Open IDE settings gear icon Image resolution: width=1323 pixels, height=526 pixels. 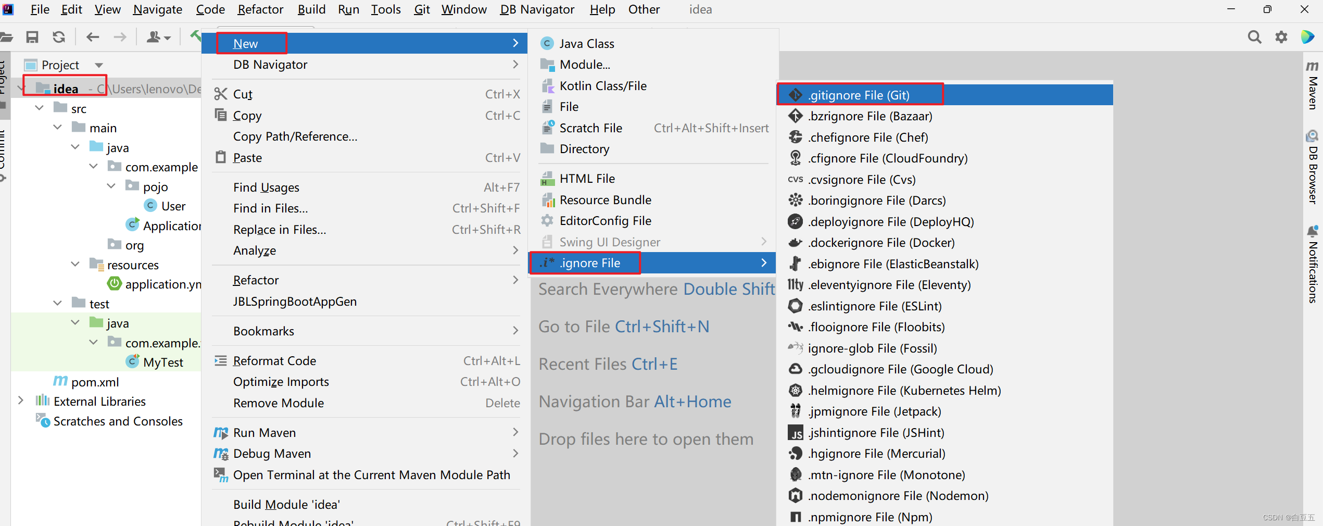point(1281,37)
